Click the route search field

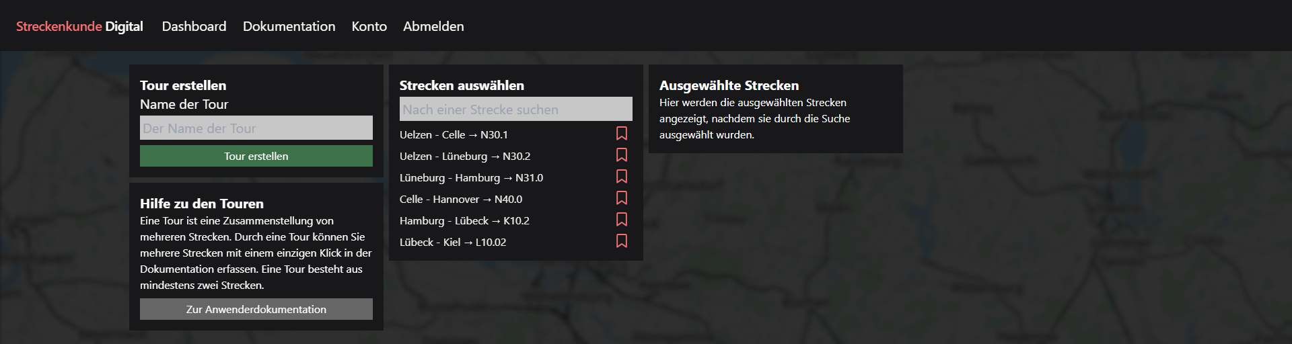pyautogui.click(x=515, y=109)
